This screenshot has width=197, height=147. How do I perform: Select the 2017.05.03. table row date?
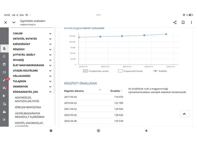70,97
